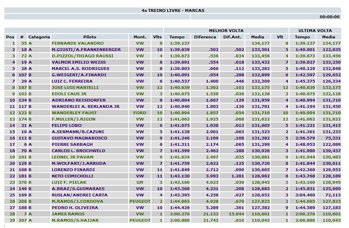Click difference value 5.289
The height and width of the screenshot is (228, 349).
(x=212, y=208)
